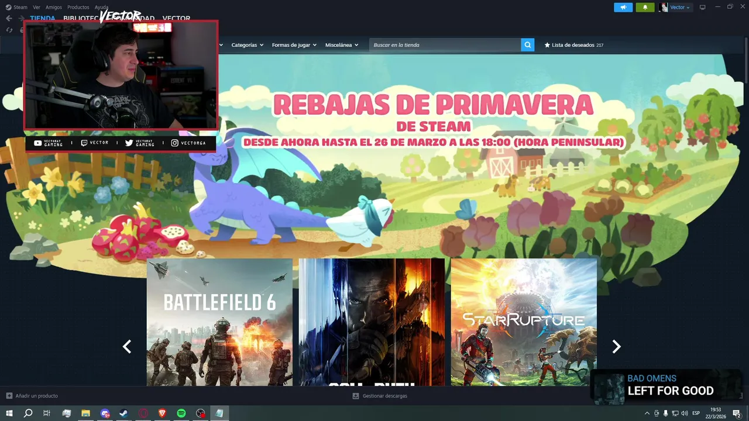This screenshot has height=421, width=749.
Task: Switch to the TIENDA tab
Action: [x=43, y=18]
